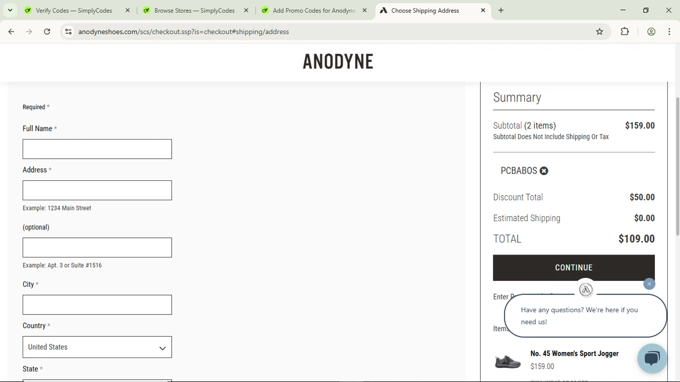Close the Browse Stores tab
The height and width of the screenshot is (382, 680).
tap(246, 10)
